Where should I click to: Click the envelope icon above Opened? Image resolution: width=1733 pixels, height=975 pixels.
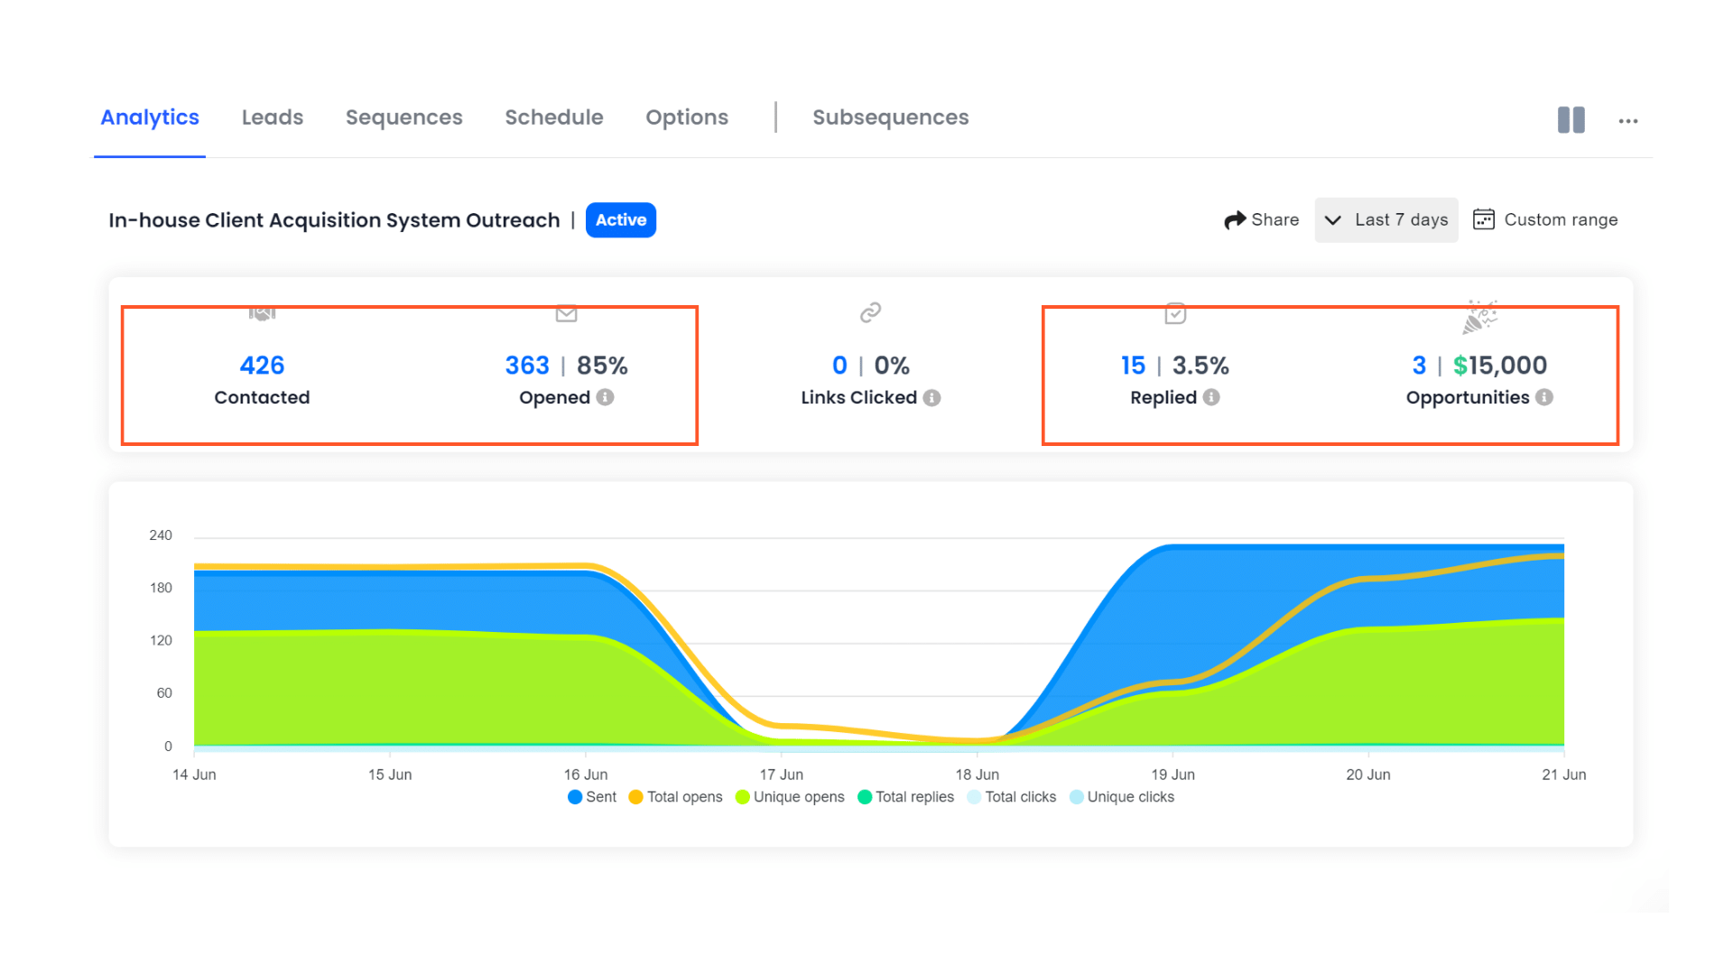coord(566,314)
